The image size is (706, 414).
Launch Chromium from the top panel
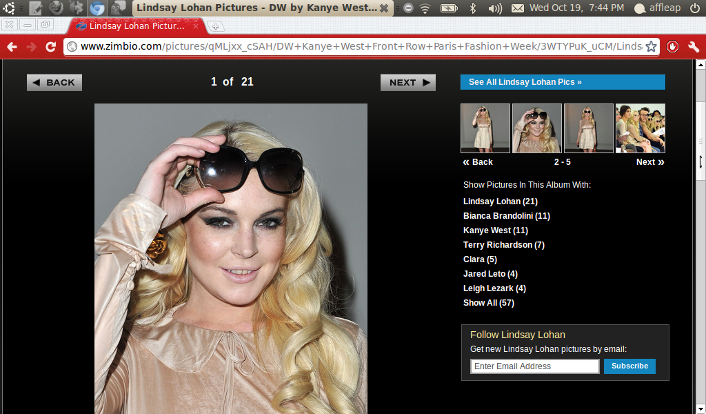[97, 8]
